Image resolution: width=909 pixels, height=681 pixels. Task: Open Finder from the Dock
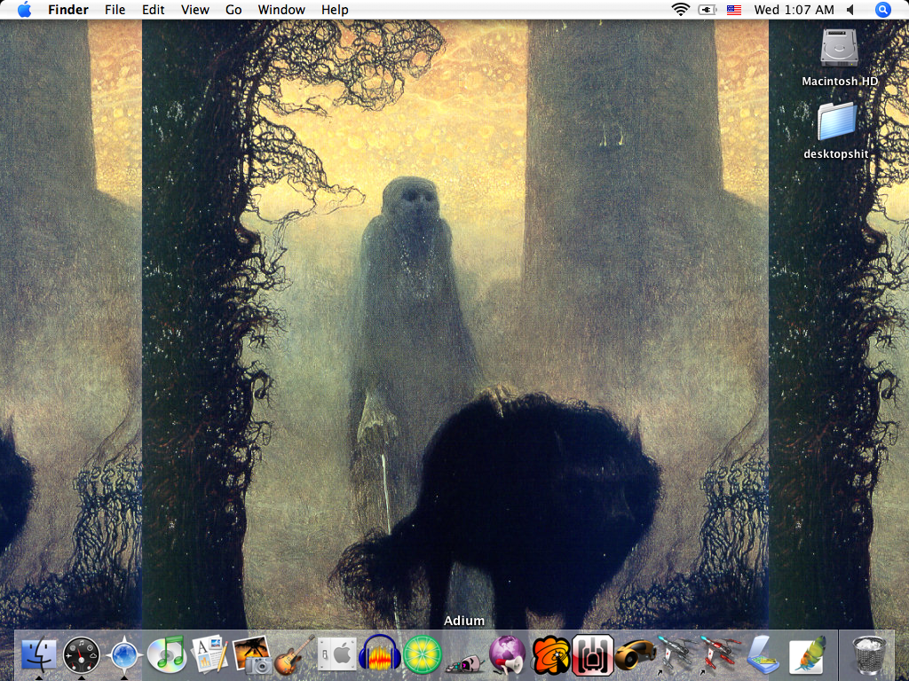(38, 655)
